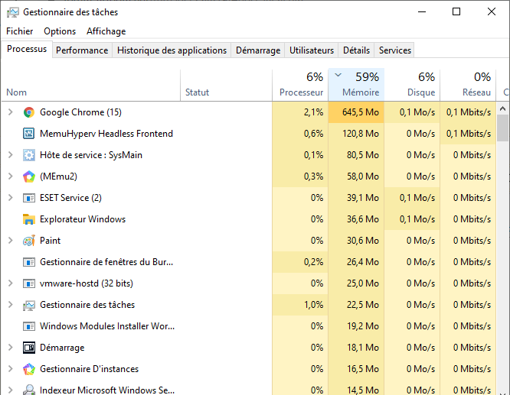Switch to the Détails tab
510x395 pixels.
(357, 50)
